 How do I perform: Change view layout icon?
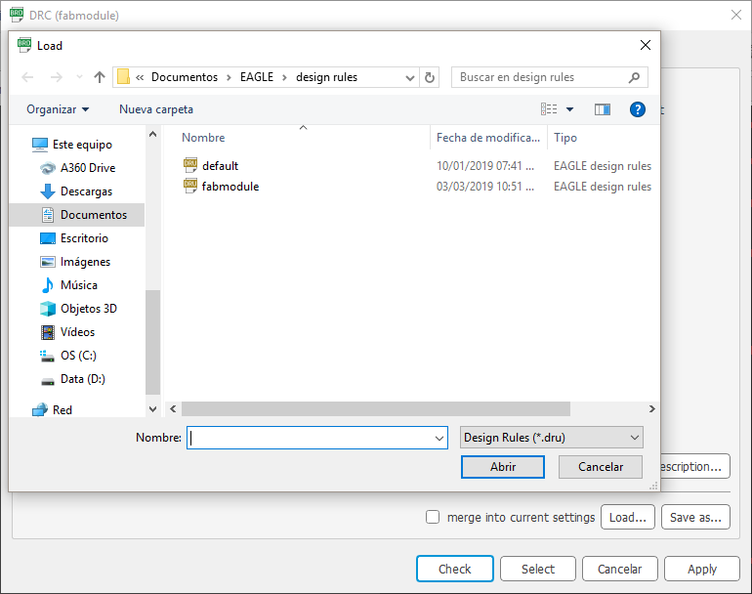pos(549,109)
